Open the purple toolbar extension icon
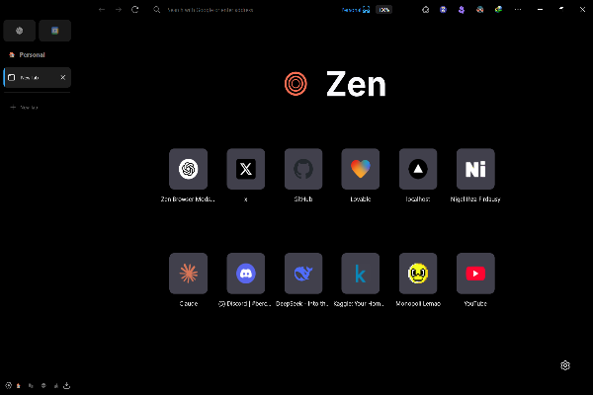593x395 pixels. [462, 10]
